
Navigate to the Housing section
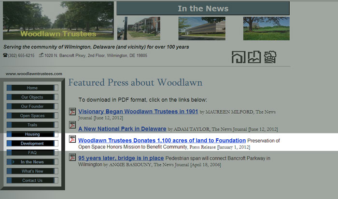[32, 134]
